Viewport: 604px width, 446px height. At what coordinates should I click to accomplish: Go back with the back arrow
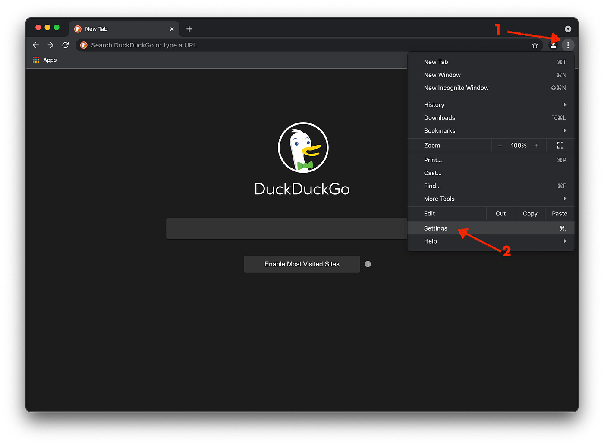(36, 45)
